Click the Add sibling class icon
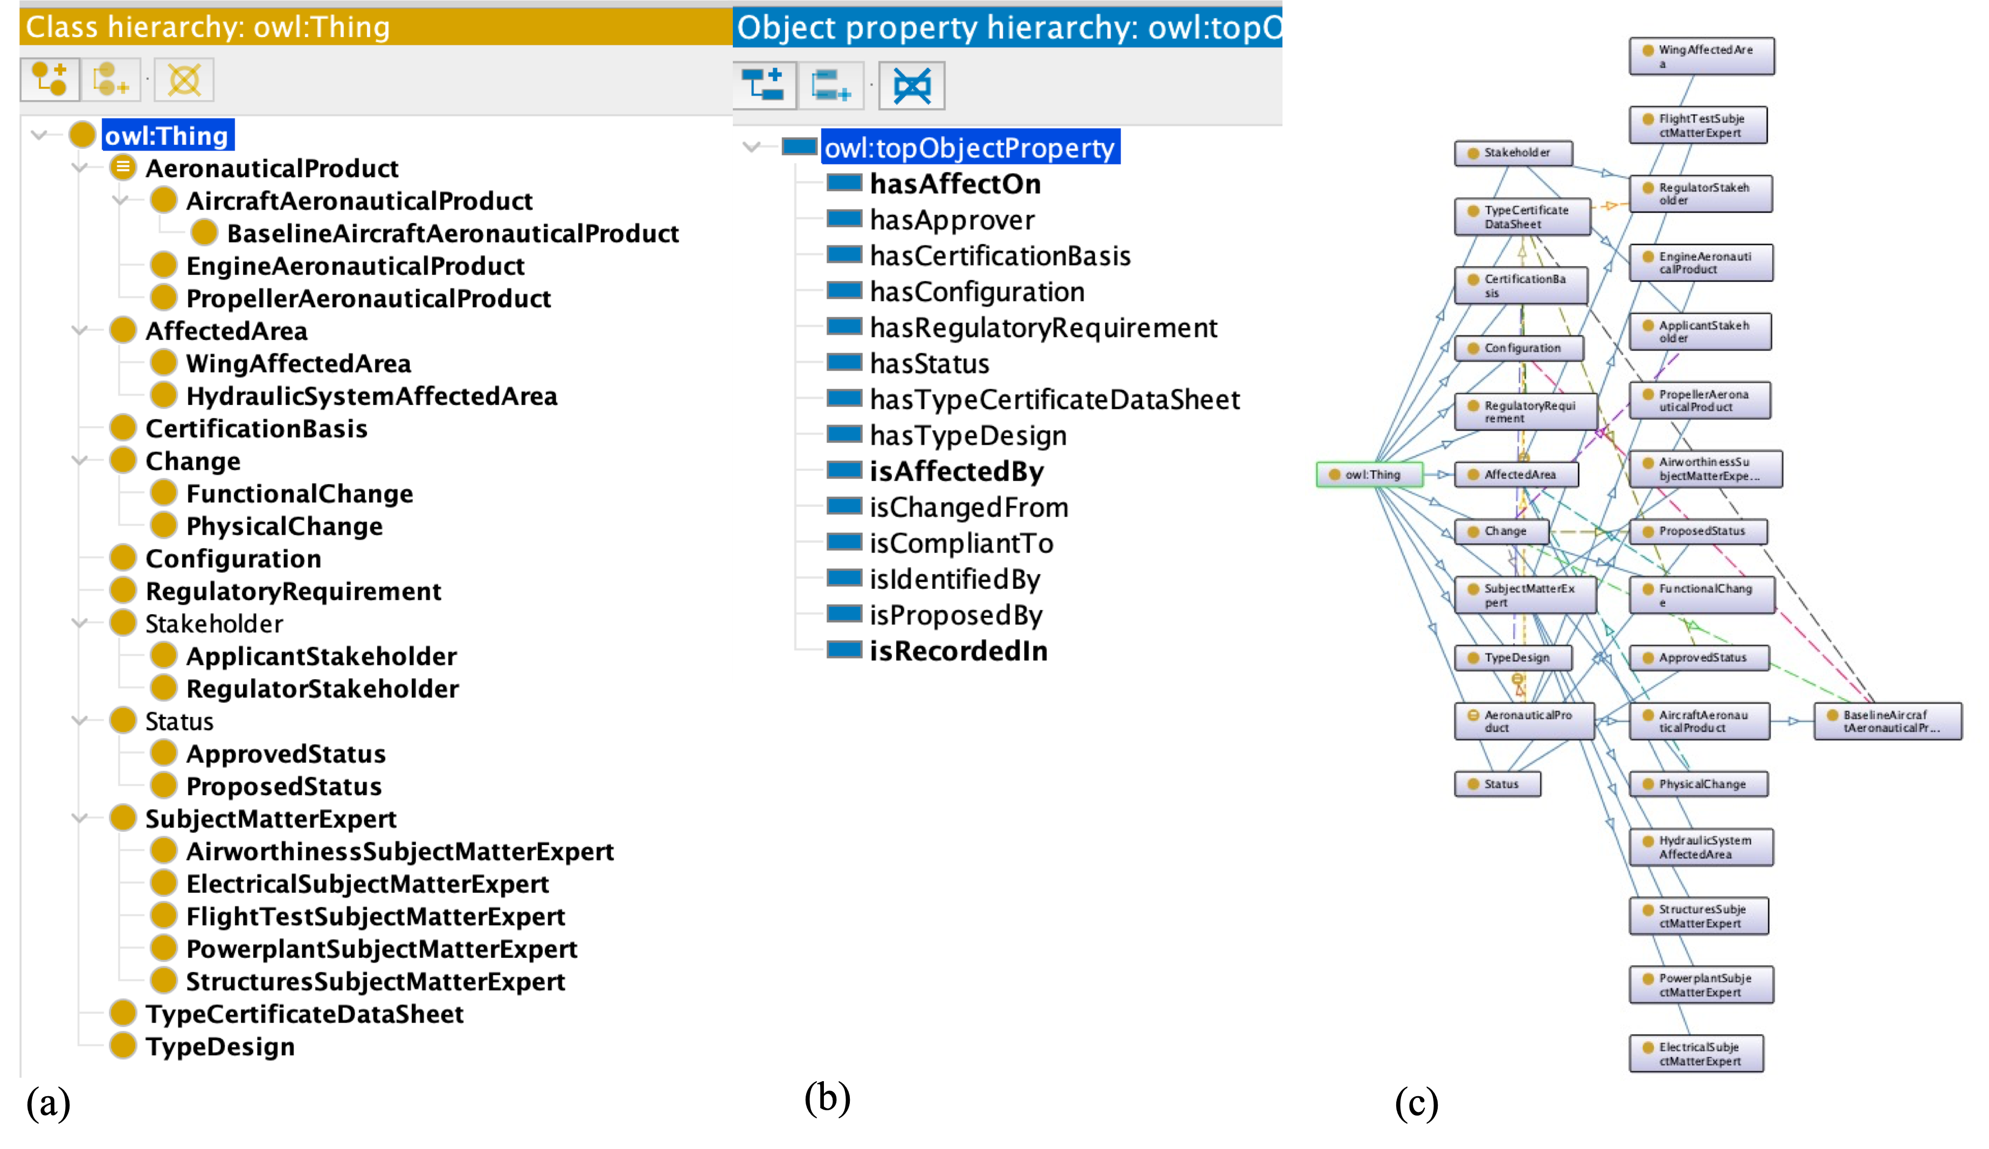Viewport: 1989px width, 1149px height. point(110,80)
